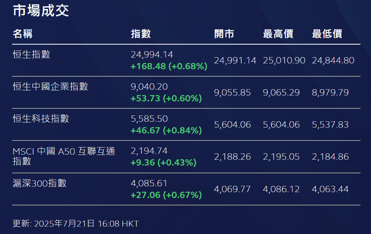The image size is (371, 234).
Task: Click the CSI 300 opening value 4,069.77
Action: (232, 189)
